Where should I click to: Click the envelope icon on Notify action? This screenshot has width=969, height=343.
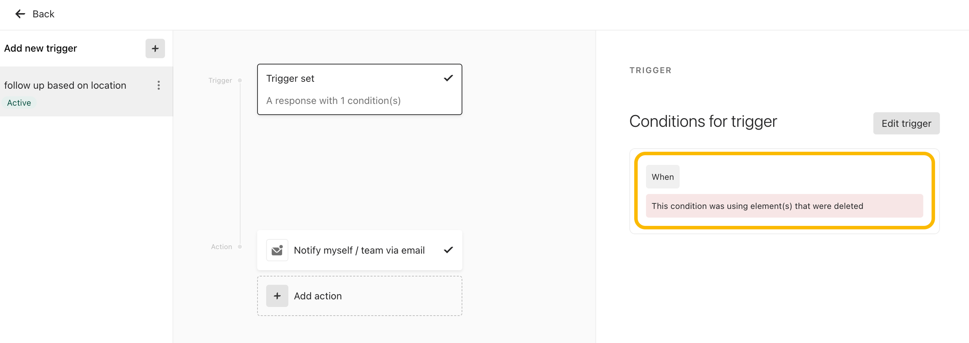pos(277,250)
